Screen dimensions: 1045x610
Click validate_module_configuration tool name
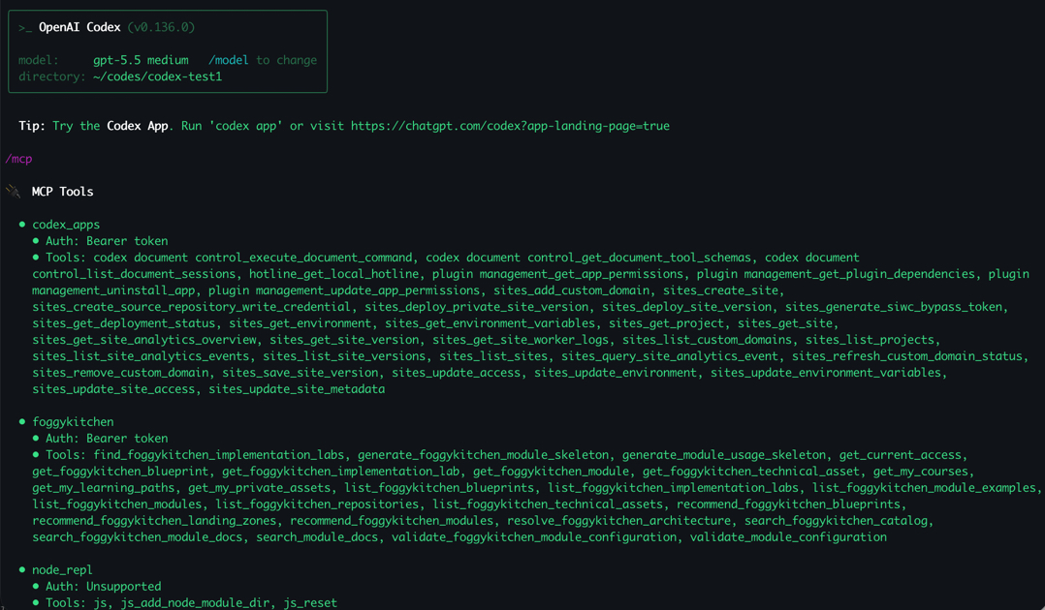788,537
